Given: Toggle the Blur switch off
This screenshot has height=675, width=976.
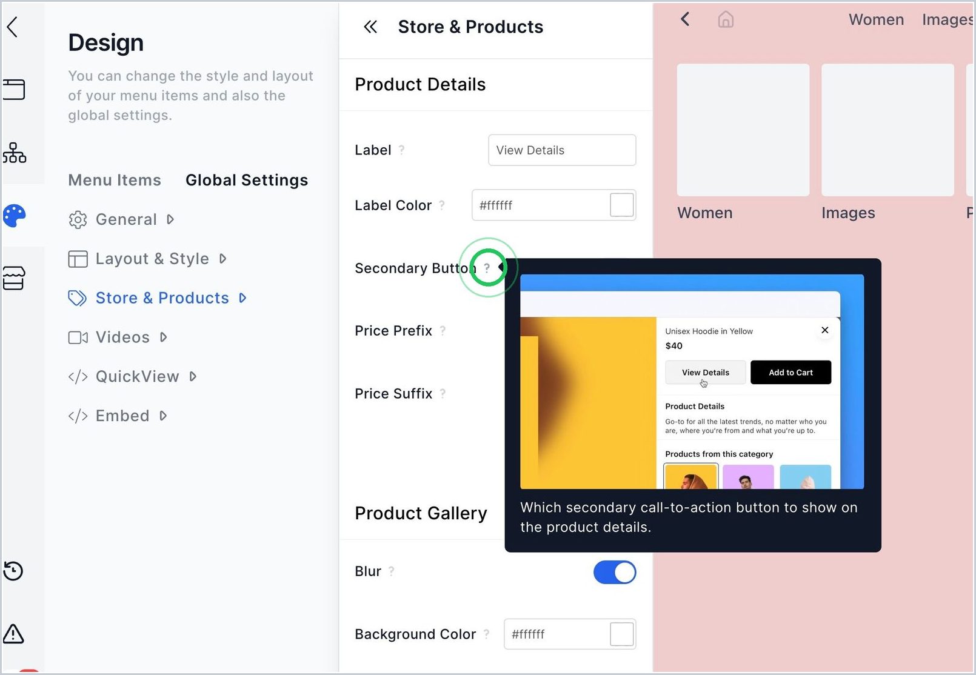Looking at the screenshot, I should pyautogui.click(x=615, y=572).
